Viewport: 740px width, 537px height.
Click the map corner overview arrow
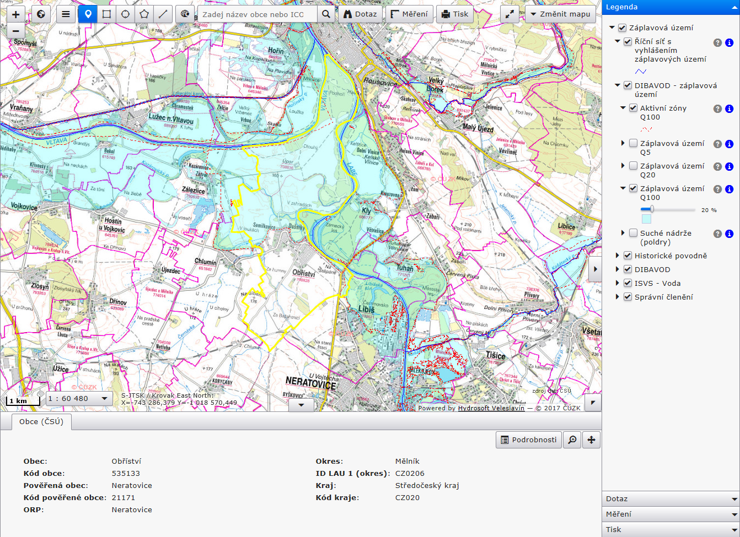tap(593, 403)
